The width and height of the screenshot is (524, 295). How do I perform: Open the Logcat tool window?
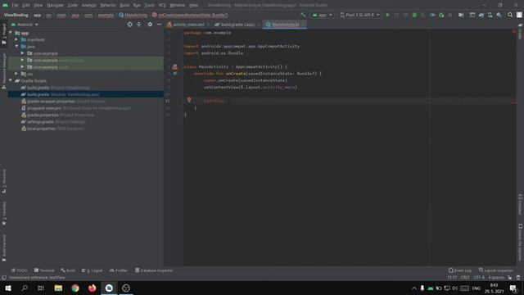[x=93, y=270]
